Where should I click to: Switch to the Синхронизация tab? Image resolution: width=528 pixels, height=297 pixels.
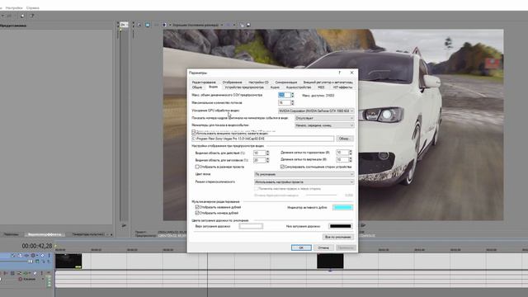click(x=286, y=82)
